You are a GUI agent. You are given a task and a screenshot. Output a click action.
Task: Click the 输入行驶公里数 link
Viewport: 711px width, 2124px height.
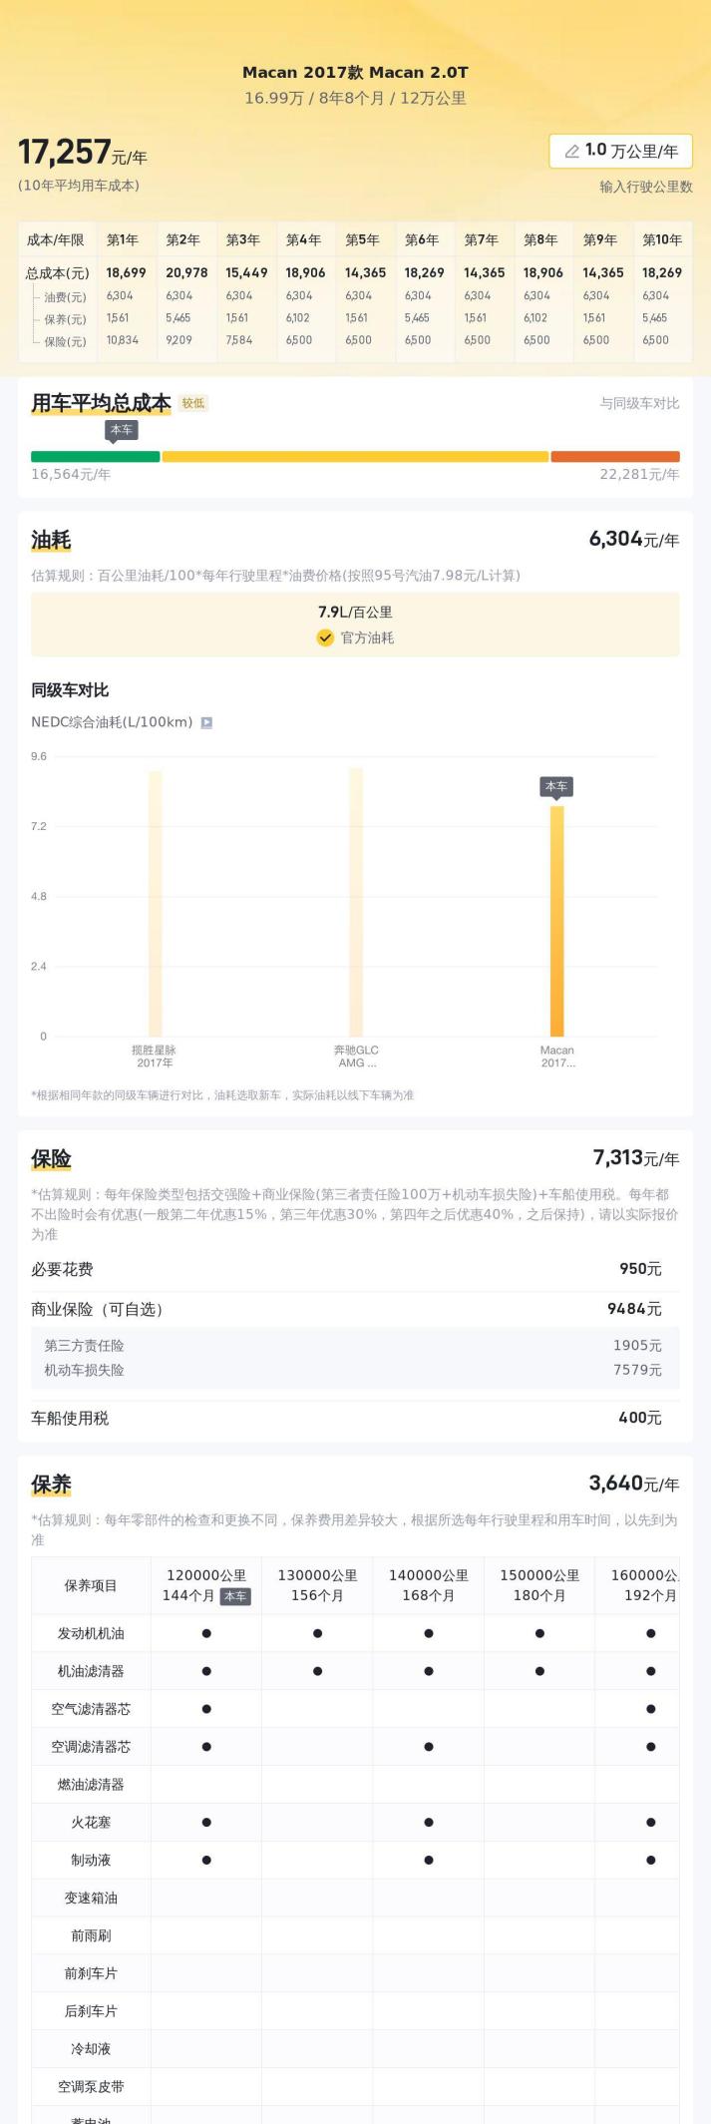645,187
